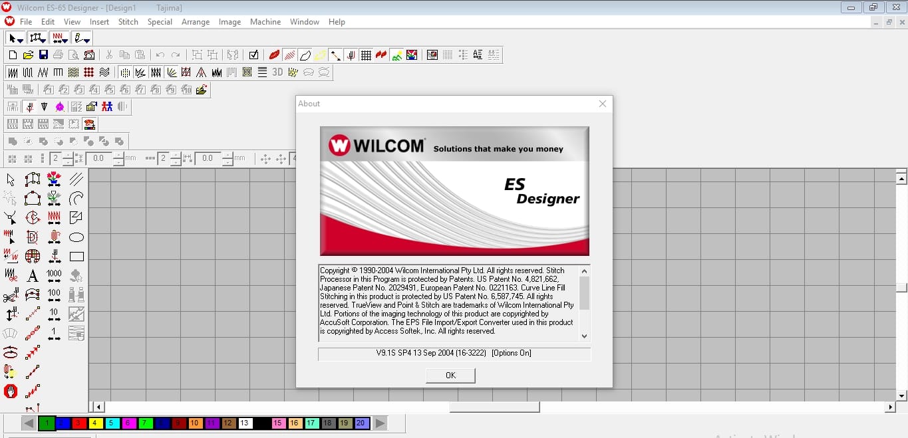Open the Stitch menu

pos(128,22)
